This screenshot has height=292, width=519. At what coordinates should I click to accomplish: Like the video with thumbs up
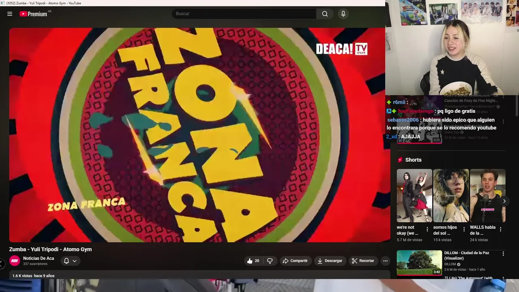253,261
